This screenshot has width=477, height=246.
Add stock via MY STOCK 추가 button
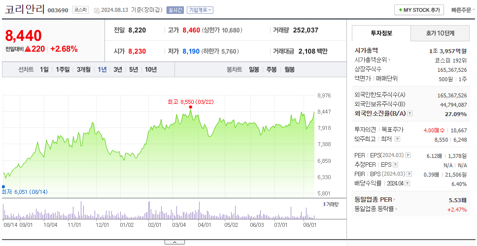pyautogui.click(x=419, y=10)
